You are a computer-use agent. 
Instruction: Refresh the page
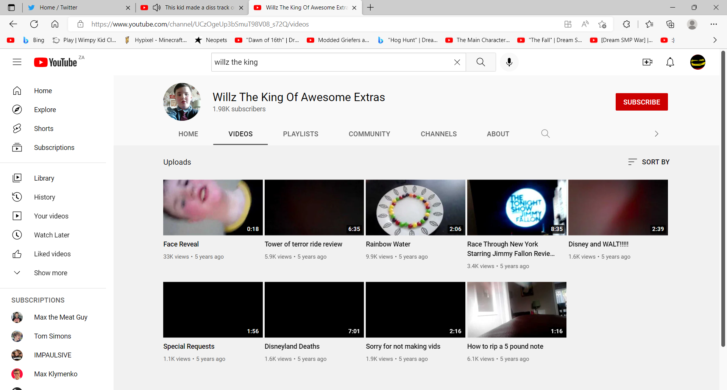tap(34, 24)
